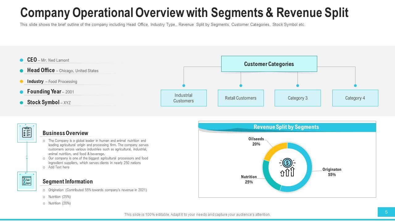Viewport: 395px width, 222px height.
Task: Select the 'Add Text here' placeholder bullet
Action: (59, 167)
